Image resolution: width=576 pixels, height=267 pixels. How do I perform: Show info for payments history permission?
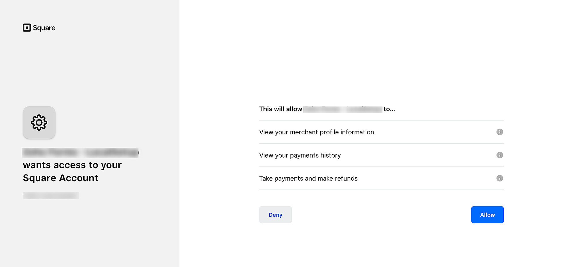tap(500, 155)
